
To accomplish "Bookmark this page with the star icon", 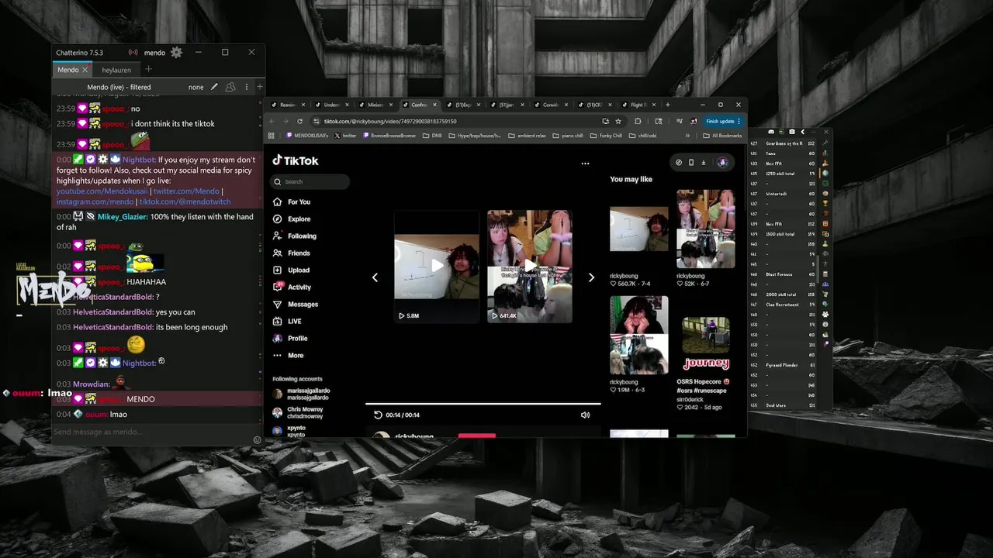I will tap(618, 121).
